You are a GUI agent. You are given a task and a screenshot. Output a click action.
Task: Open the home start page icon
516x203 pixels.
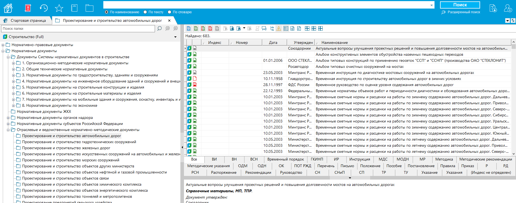[x=8, y=8]
